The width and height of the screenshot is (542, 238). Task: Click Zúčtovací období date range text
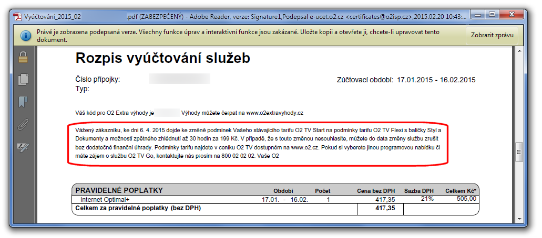tap(436, 80)
